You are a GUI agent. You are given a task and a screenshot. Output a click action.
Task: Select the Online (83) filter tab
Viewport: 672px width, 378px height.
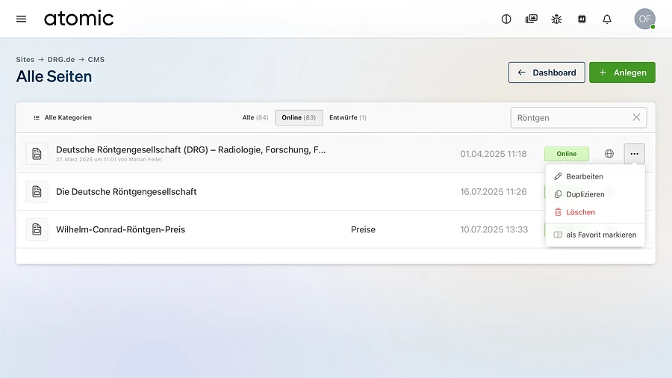tap(299, 117)
